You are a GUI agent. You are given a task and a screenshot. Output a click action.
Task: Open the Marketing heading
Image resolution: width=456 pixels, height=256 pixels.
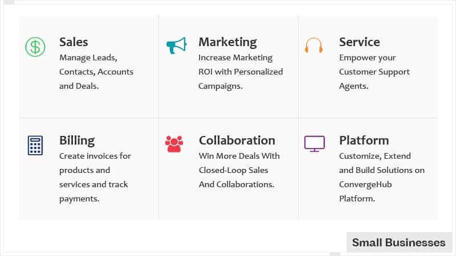tap(227, 42)
